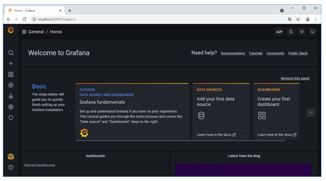Click the blog banner image thumbnail
Image resolution: width=326 pixels, height=181 pixels.
click(x=243, y=170)
